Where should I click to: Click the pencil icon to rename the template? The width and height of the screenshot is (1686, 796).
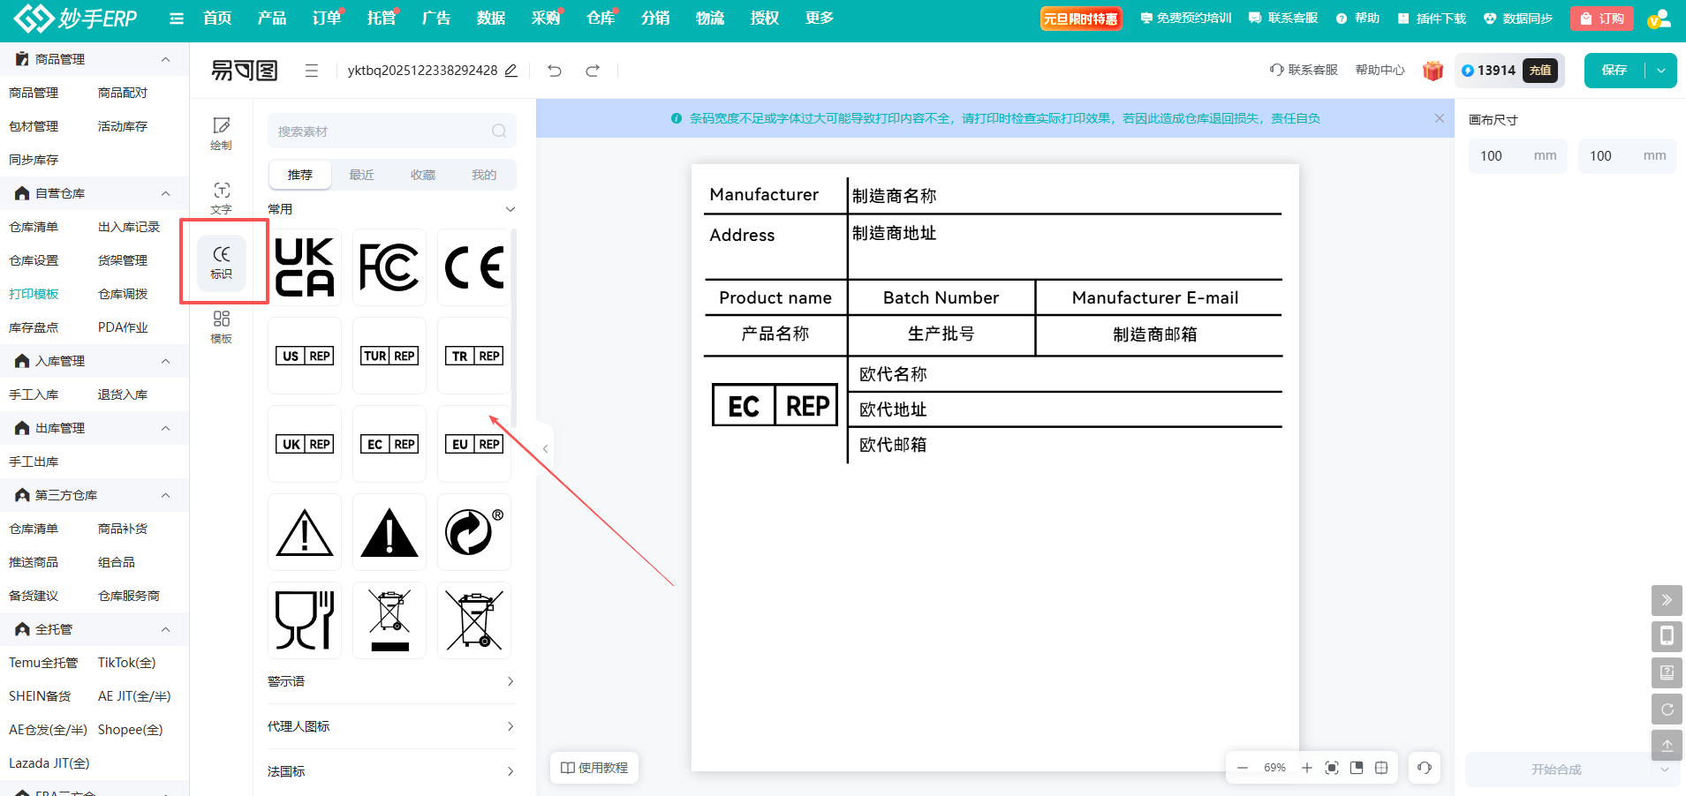[511, 71]
